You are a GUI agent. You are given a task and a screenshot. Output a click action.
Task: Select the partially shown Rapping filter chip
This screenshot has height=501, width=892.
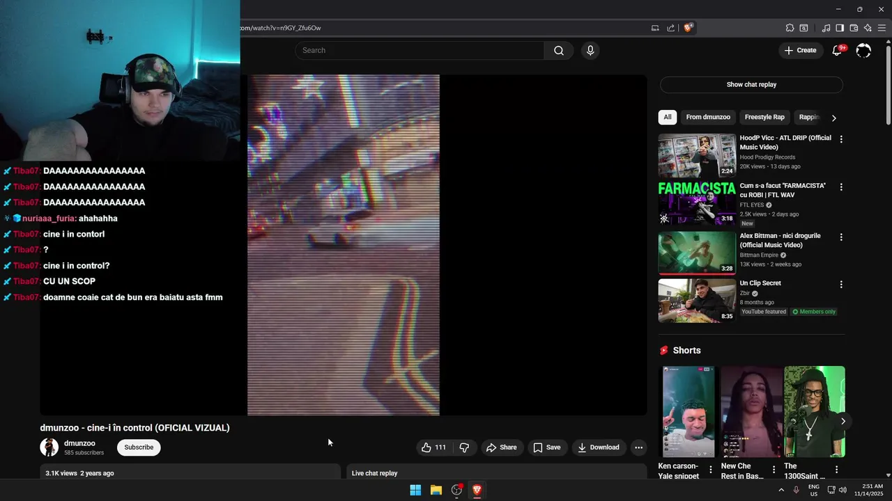coord(808,117)
